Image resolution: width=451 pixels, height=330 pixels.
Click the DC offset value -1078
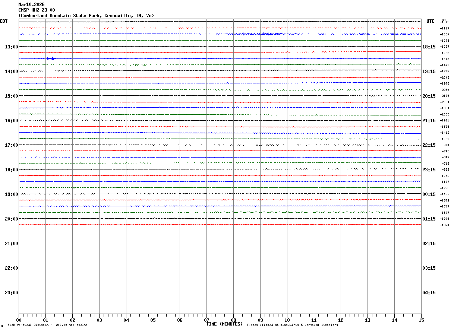[445, 41]
